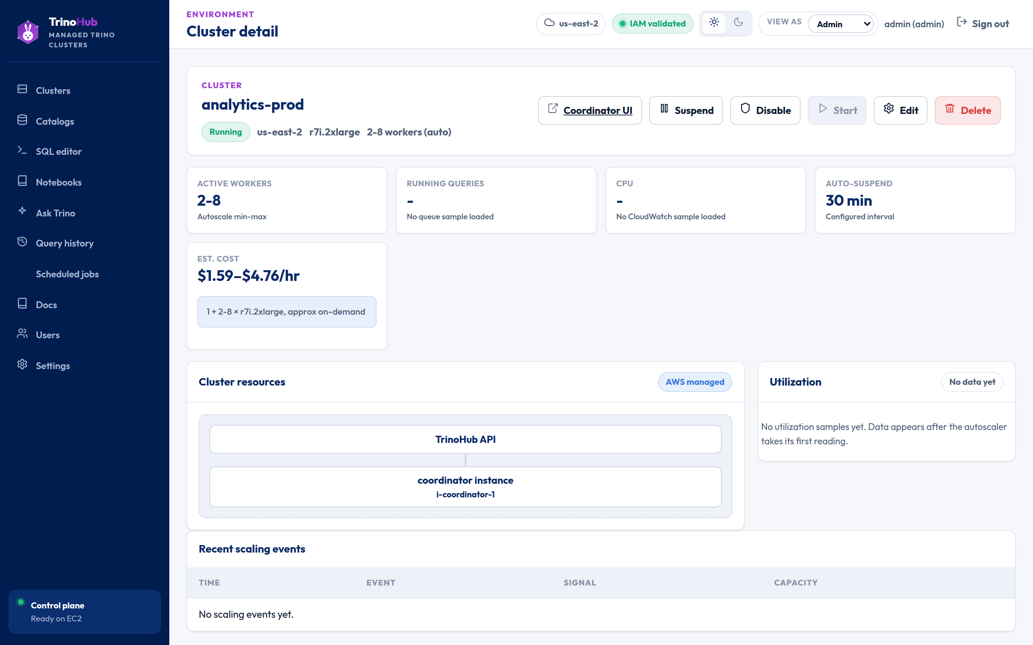The image size is (1033, 645).
Task: Click the Users people icon
Action: [x=22, y=334]
